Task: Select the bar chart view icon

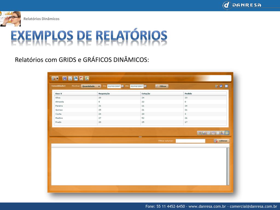Action: pyautogui.click(x=204, y=133)
